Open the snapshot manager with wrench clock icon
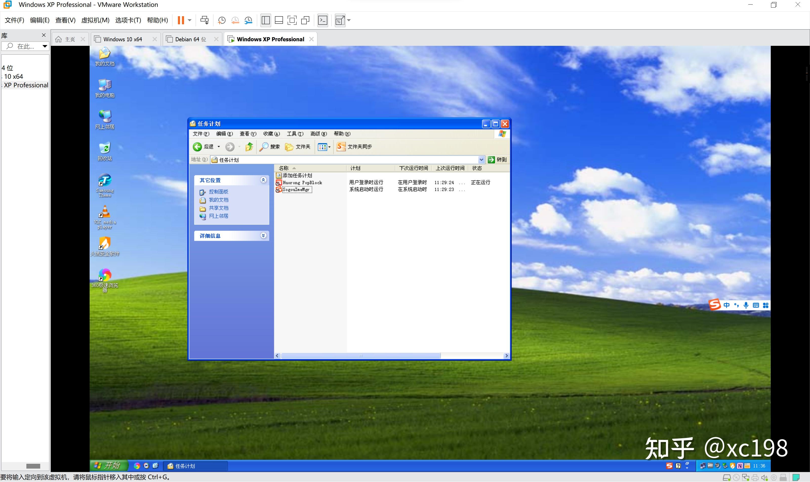The width and height of the screenshot is (810, 482). pyautogui.click(x=249, y=21)
